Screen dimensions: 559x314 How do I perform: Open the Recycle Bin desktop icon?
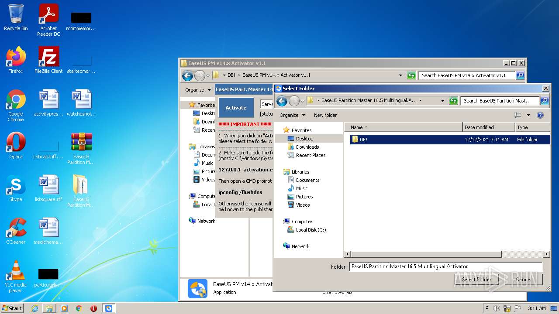pyautogui.click(x=16, y=17)
